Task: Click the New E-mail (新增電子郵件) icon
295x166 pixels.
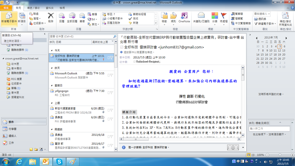Action: click(9, 16)
